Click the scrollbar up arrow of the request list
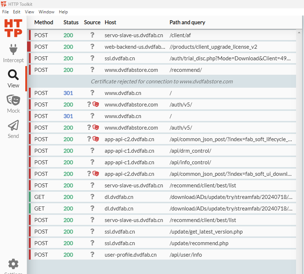The height and width of the screenshot is (274, 304). coord(299,32)
